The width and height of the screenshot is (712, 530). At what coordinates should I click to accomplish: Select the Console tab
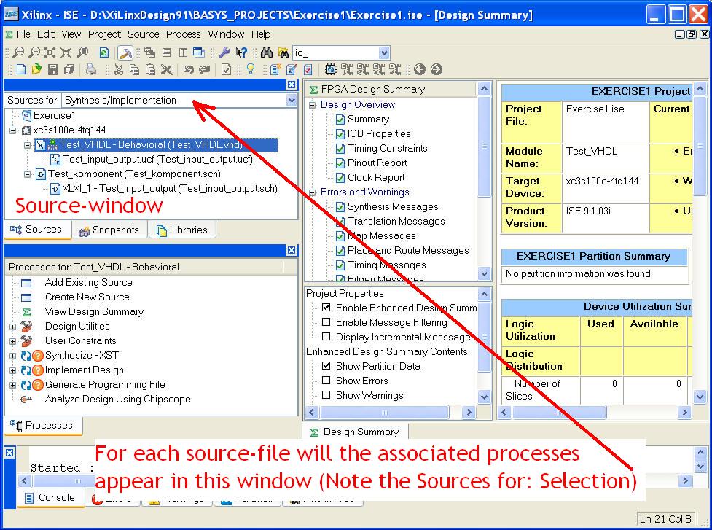(x=50, y=498)
